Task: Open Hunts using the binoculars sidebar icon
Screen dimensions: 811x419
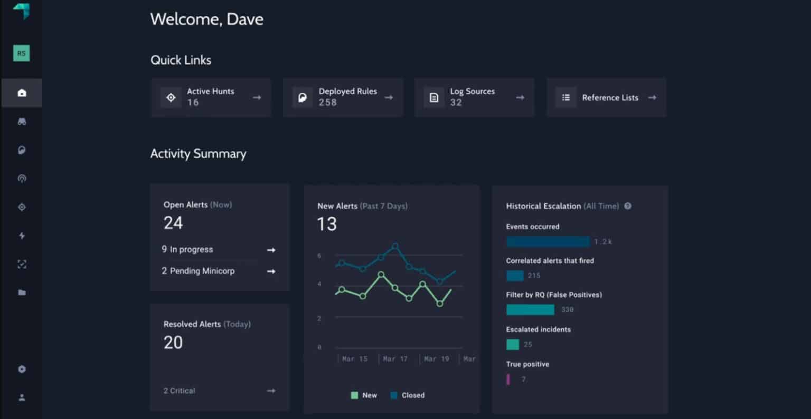Action: (x=22, y=121)
